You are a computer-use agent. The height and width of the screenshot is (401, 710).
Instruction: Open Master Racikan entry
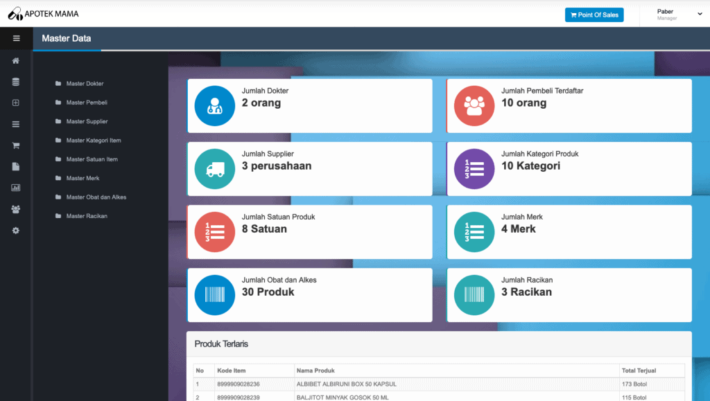coord(87,216)
